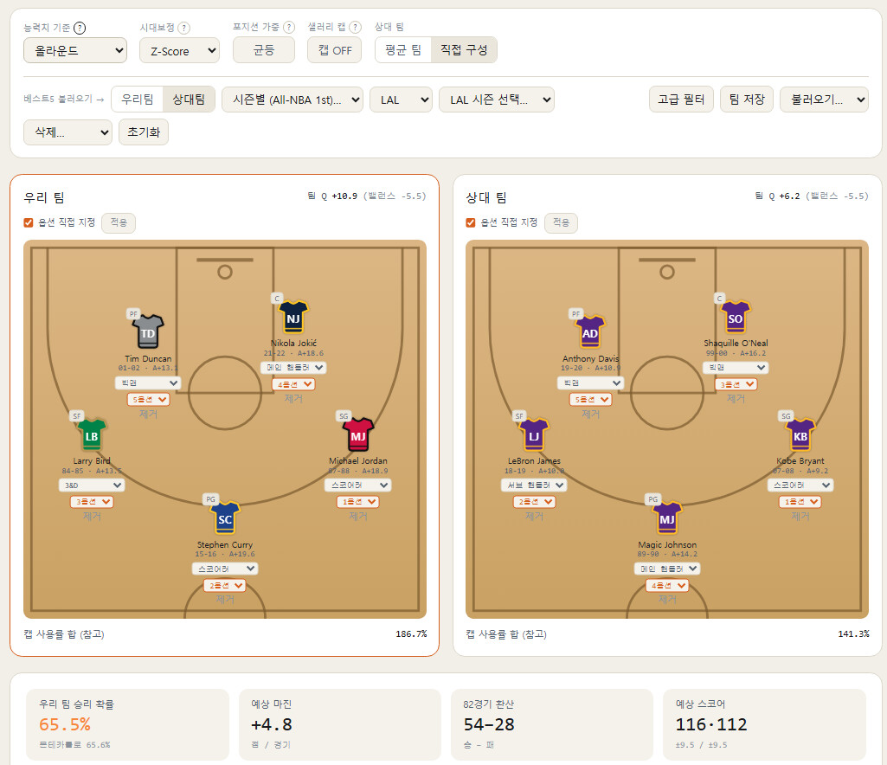Screen dimensions: 887x765
Task: Select Michael Jordan's red jersey icon
Action: [x=358, y=435]
